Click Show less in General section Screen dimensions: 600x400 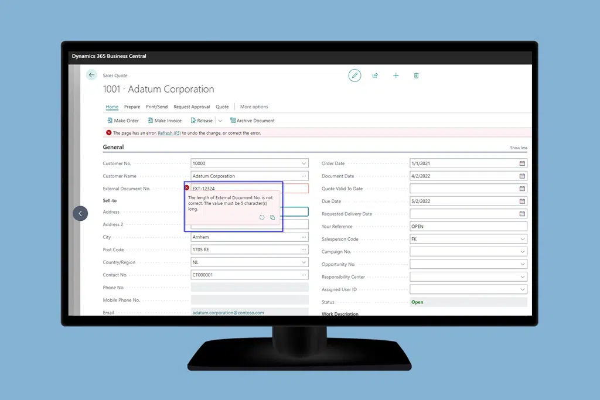click(x=519, y=148)
